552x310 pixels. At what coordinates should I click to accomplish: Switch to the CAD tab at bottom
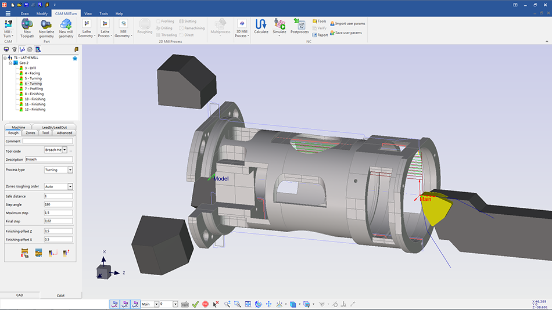pyautogui.click(x=20, y=295)
